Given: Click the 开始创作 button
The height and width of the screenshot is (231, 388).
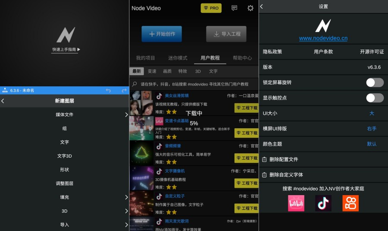Looking at the screenshot, I should [162, 34].
